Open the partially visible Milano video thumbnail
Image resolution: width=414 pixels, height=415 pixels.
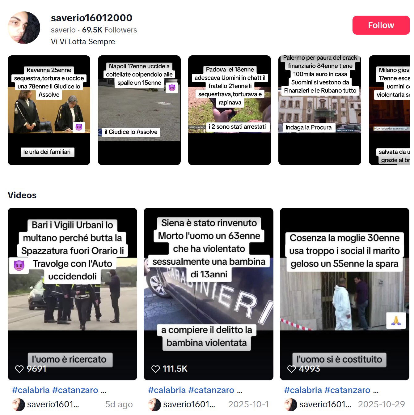pyautogui.click(x=390, y=110)
